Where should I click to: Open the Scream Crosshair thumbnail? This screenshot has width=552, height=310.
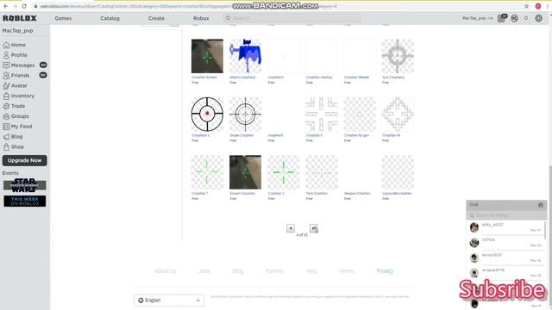click(245, 172)
